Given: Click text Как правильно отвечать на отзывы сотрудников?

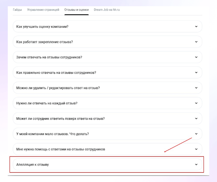Looking at the screenshot, I should point(56,73).
